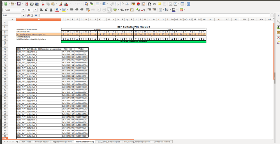Click the Print icon in toolbar

click(x=32, y=4)
